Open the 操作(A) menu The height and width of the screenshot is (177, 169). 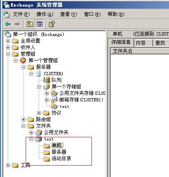tap(45, 14)
